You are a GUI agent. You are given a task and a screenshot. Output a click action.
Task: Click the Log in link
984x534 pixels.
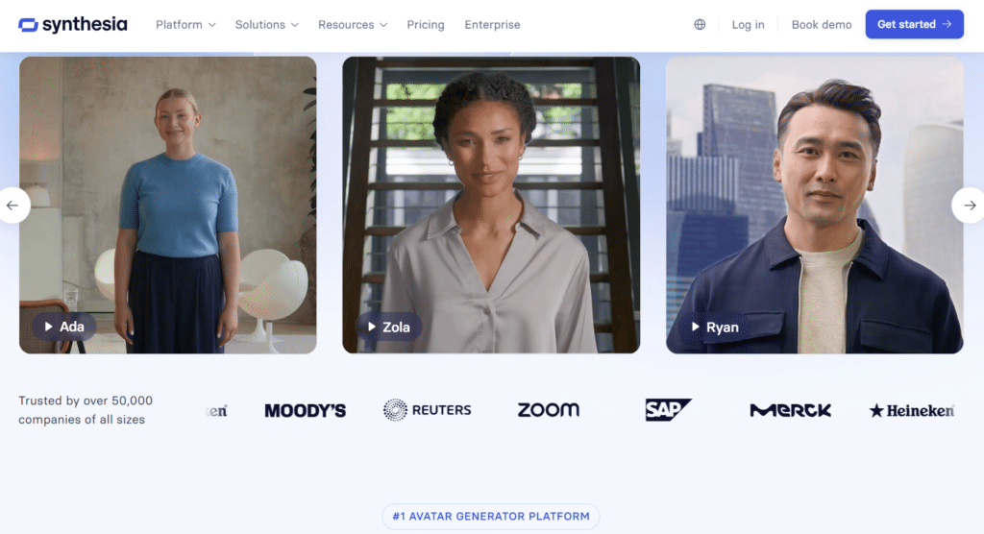[748, 24]
